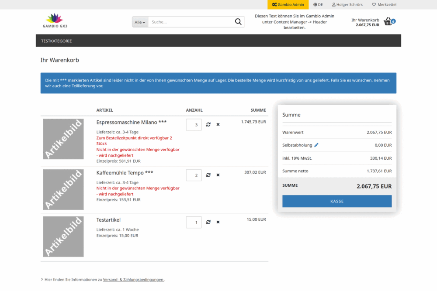The image size is (437, 291).
Task: Open the Espressomaschine Milano product title
Action: pos(132,122)
